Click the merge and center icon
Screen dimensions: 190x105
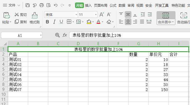tap(166, 15)
